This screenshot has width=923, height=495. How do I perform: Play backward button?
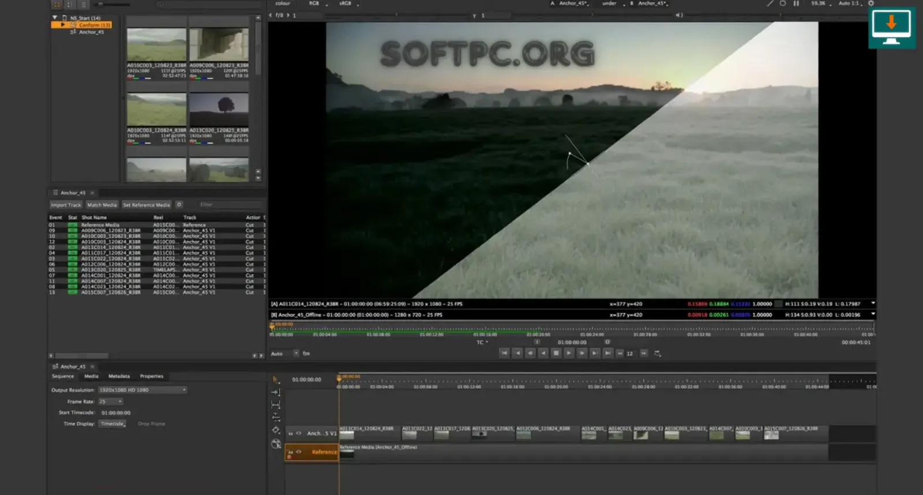click(543, 353)
